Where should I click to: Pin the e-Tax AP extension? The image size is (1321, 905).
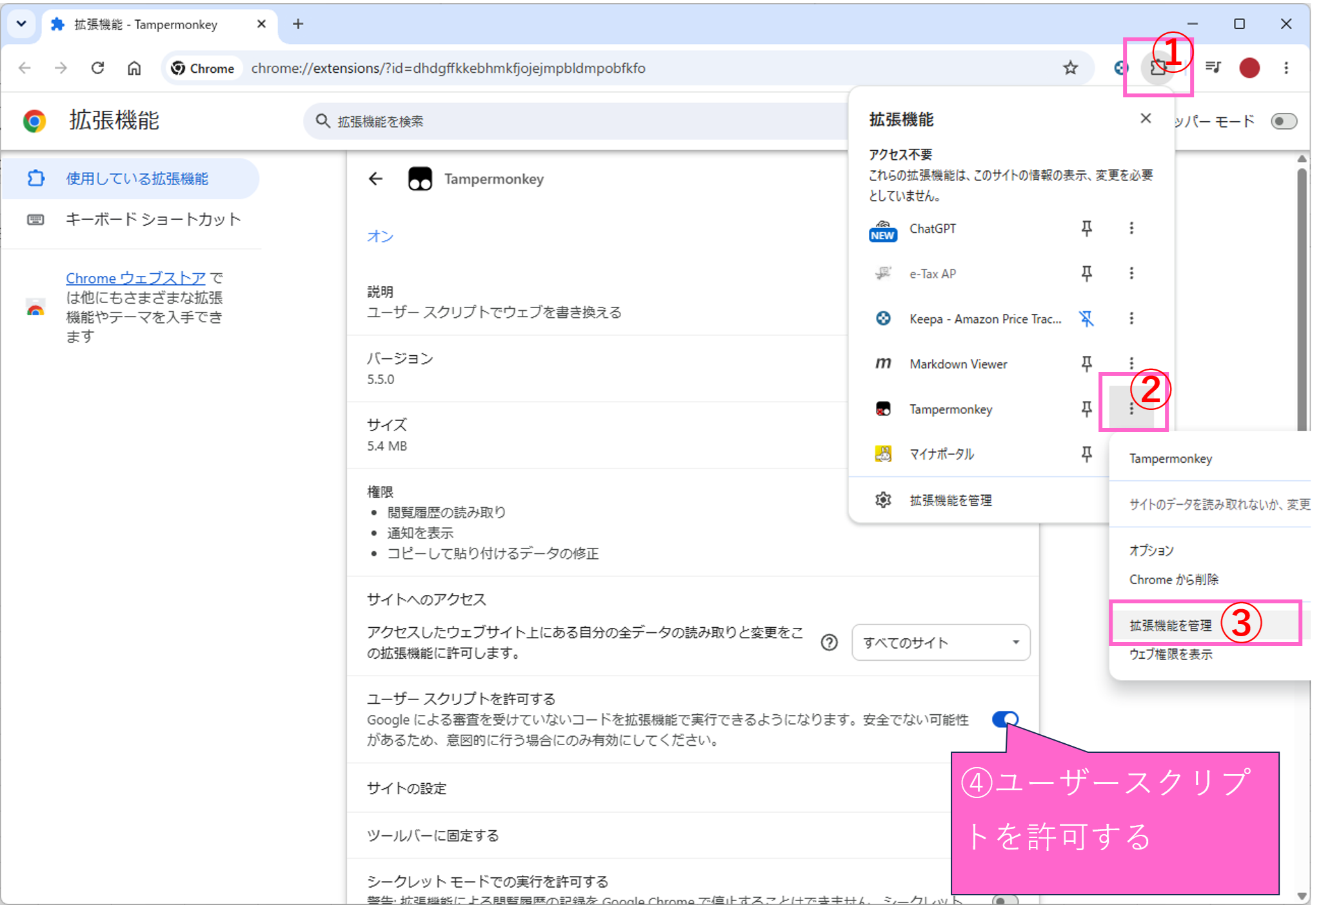(1087, 273)
